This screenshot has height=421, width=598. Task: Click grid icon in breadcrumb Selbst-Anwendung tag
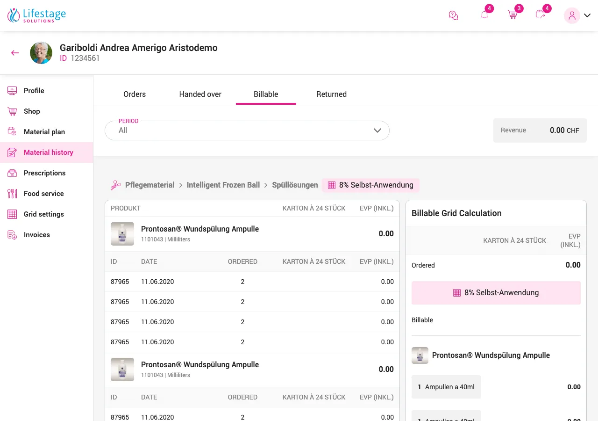point(332,185)
